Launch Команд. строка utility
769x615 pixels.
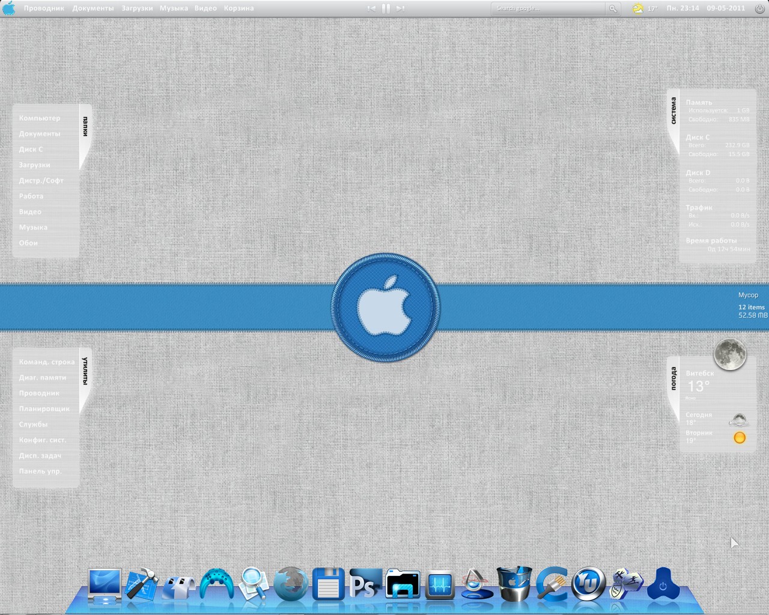(x=47, y=362)
